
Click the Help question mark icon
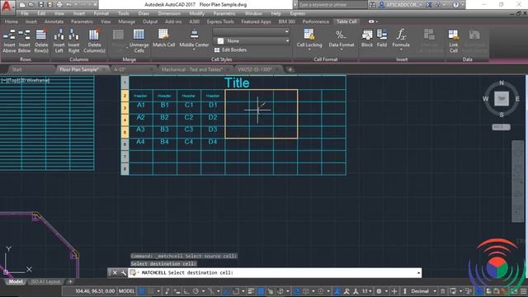pyautogui.click(x=455, y=5)
